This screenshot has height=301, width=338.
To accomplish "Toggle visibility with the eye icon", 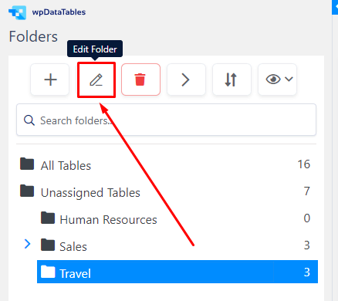I will click(273, 79).
